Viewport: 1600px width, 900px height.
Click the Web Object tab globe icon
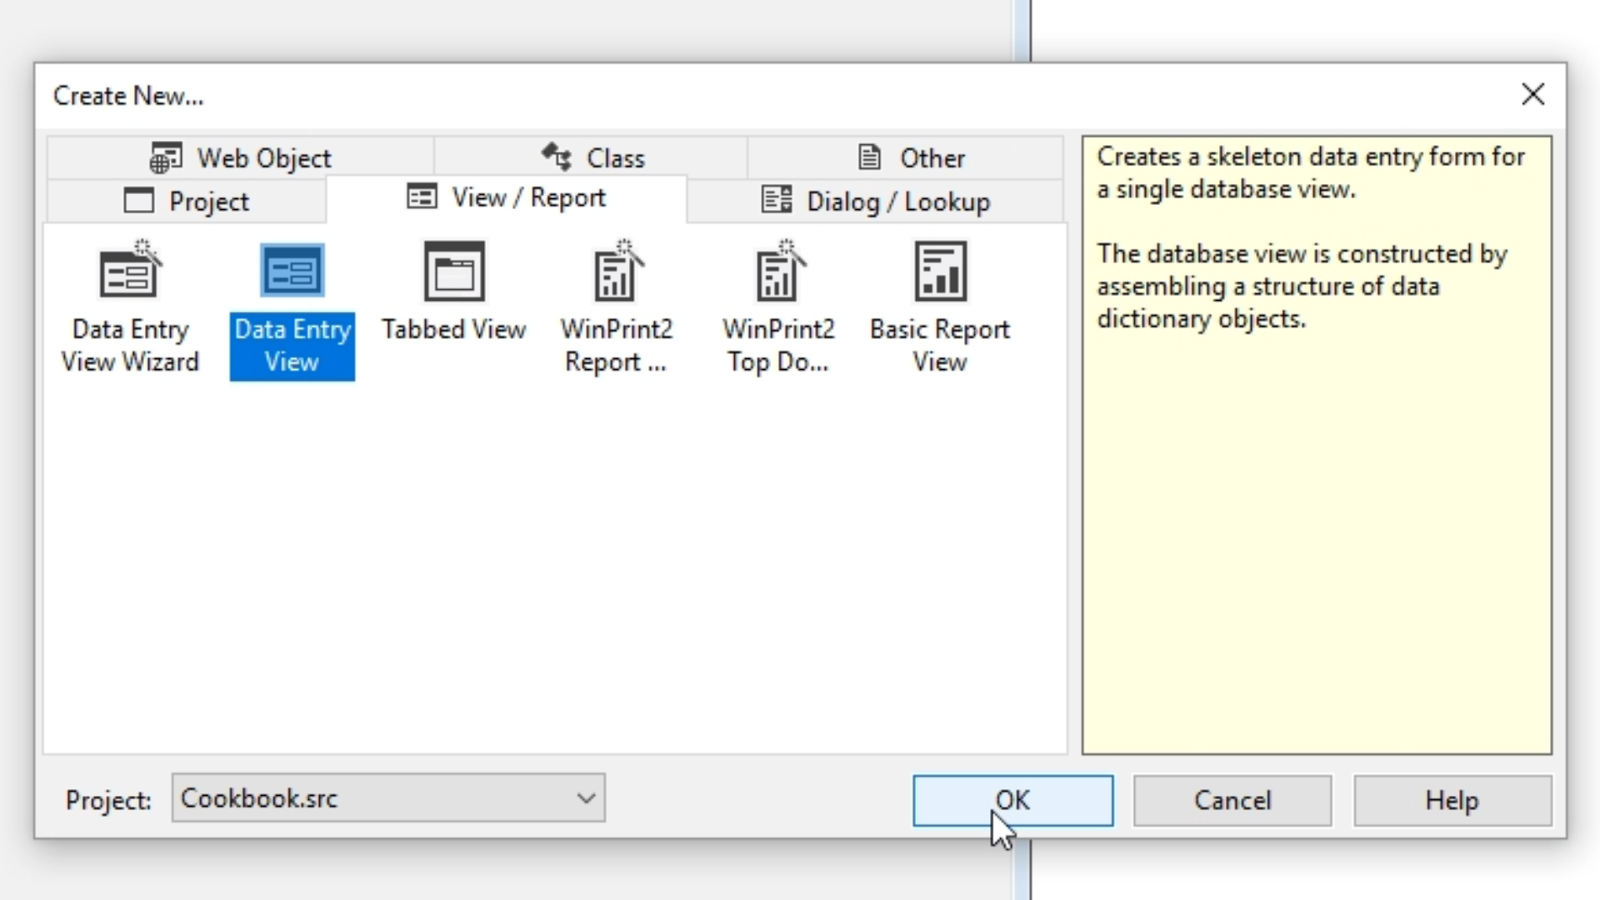[x=166, y=157]
